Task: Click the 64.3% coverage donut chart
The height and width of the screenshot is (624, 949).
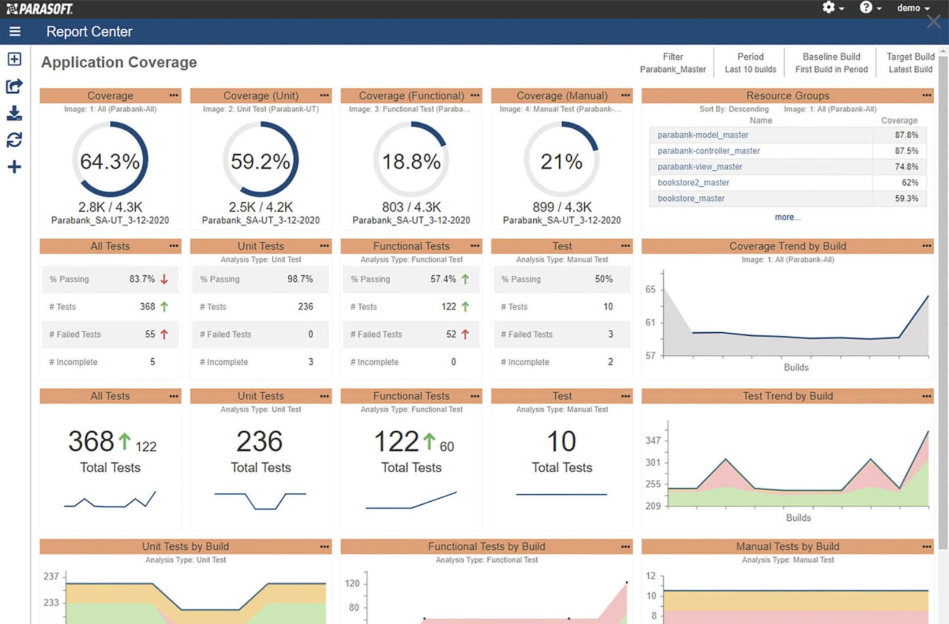Action: click(110, 160)
